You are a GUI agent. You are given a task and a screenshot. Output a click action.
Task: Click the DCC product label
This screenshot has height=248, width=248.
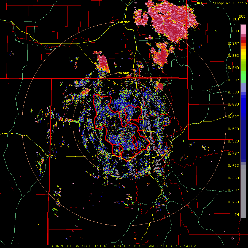pyautogui.click(x=242, y=17)
